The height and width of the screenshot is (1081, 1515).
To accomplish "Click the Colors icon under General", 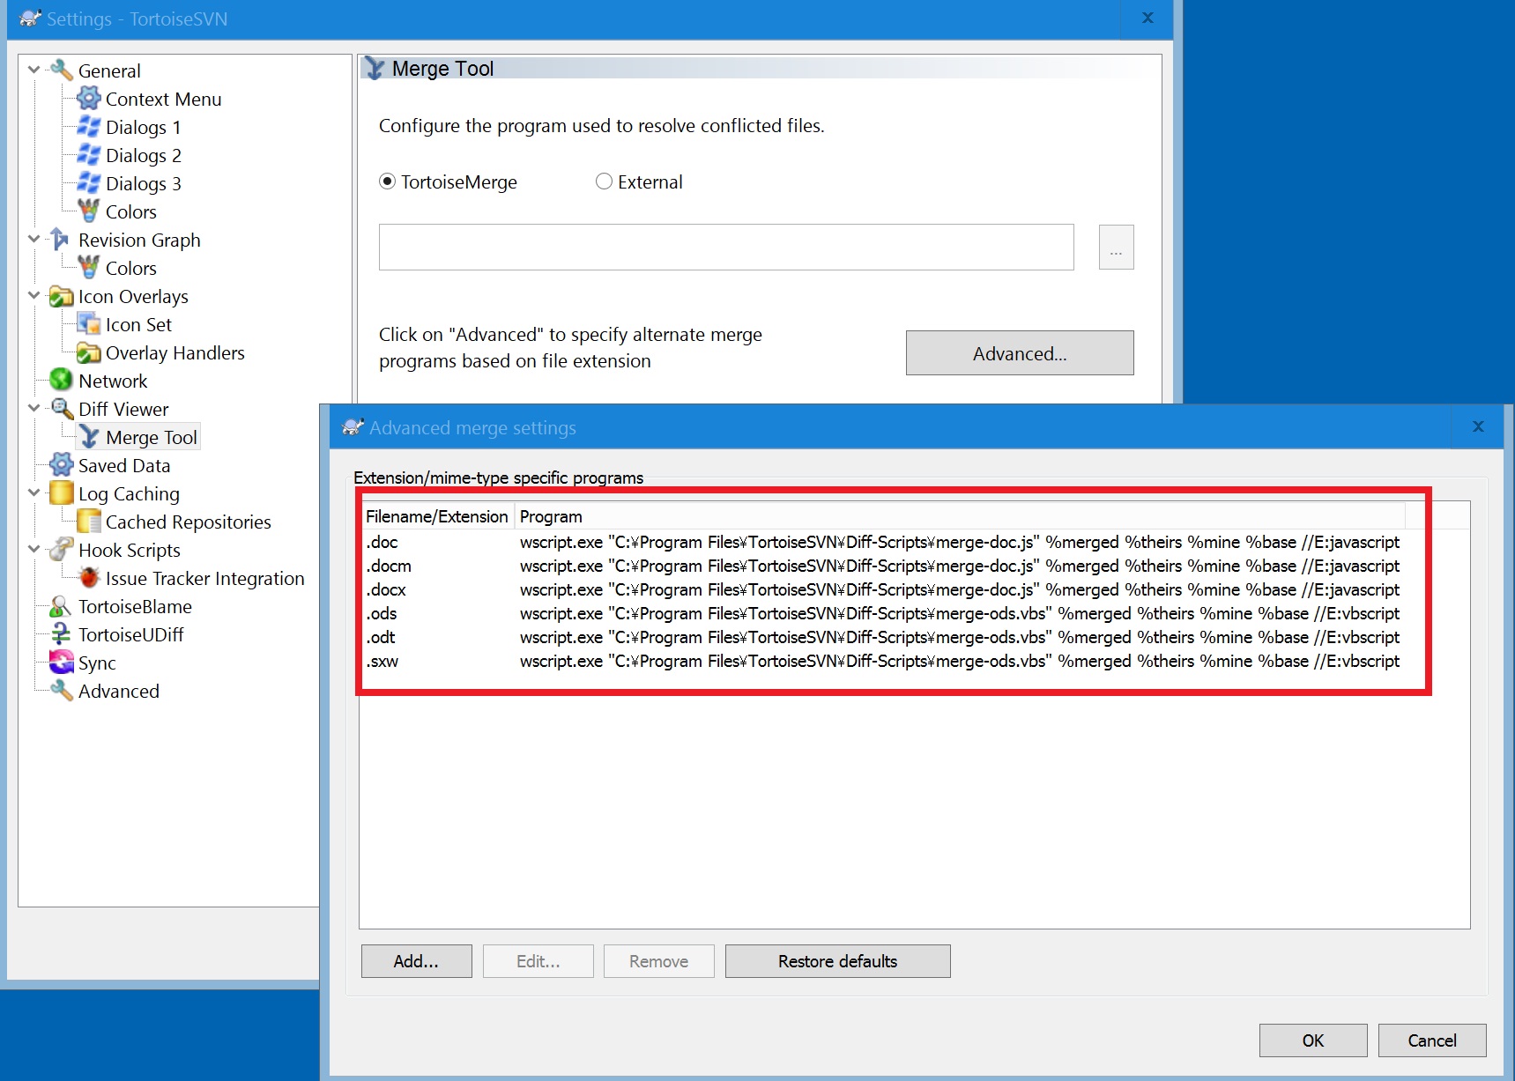I will pos(89,211).
